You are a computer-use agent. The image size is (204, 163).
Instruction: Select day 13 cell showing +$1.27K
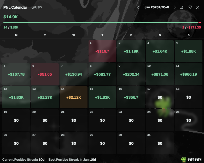[45, 97]
